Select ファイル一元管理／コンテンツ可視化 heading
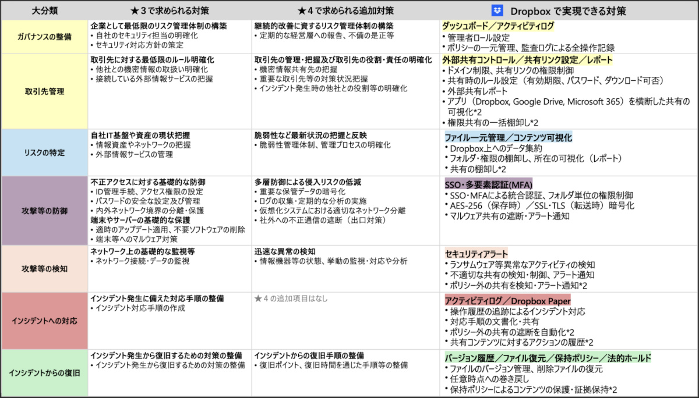The height and width of the screenshot is (398, 699). (508, 138)
